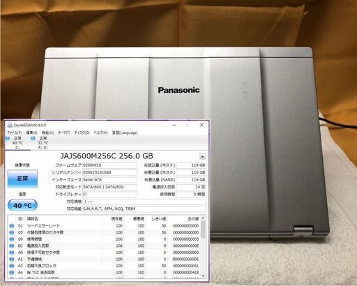Click the S.M.A.R.T. list scroll up arrow
The image size is (357, 286).
tap(203, 218)
